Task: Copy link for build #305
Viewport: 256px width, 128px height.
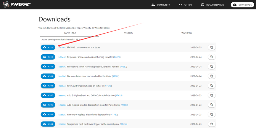Action: [x=212, y=114]
